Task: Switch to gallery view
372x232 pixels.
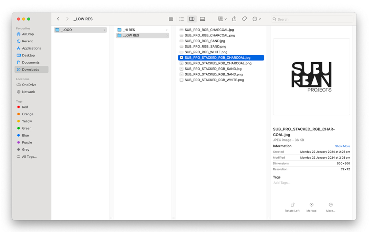Action: (x=203, y=19)
